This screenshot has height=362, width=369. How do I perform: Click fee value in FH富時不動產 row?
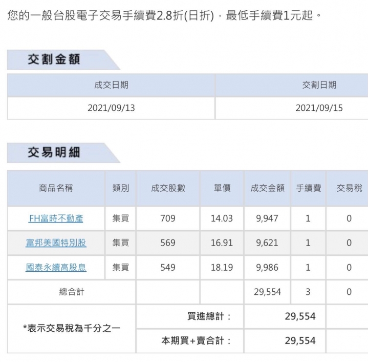pos(308,218)
